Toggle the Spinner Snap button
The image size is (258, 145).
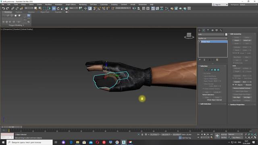point(108,8)
